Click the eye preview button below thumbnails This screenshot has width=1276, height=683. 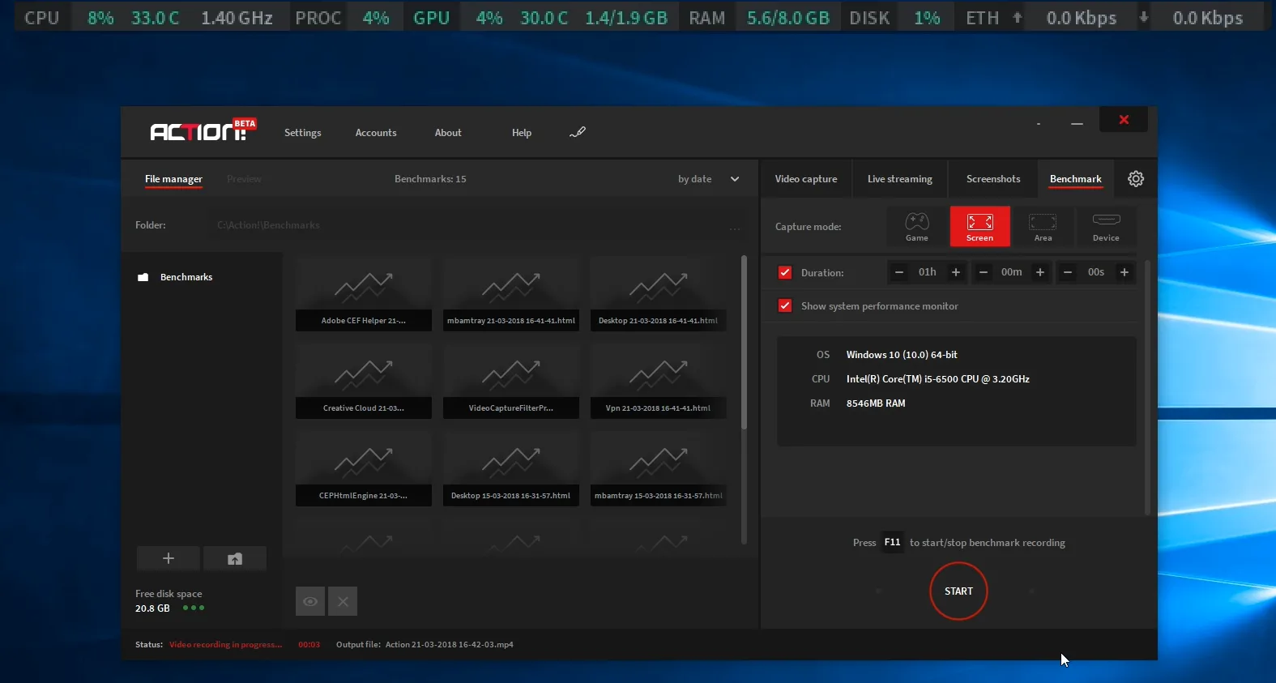[x=310, y=601]
